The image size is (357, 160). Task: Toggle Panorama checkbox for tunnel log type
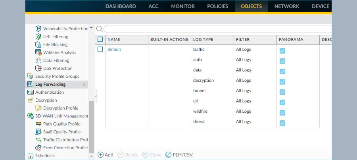tap(282, 92)
